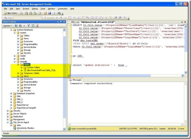
Task: Click the Connect Object Explorer icon
Action: click(x=16, y=26)
